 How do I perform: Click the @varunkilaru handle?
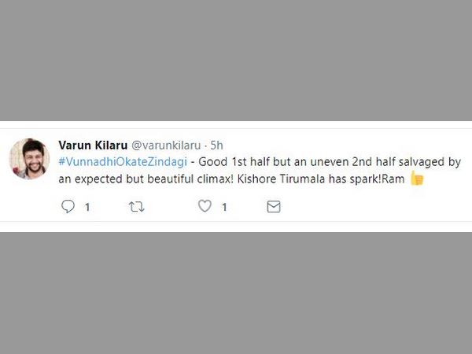166,146
